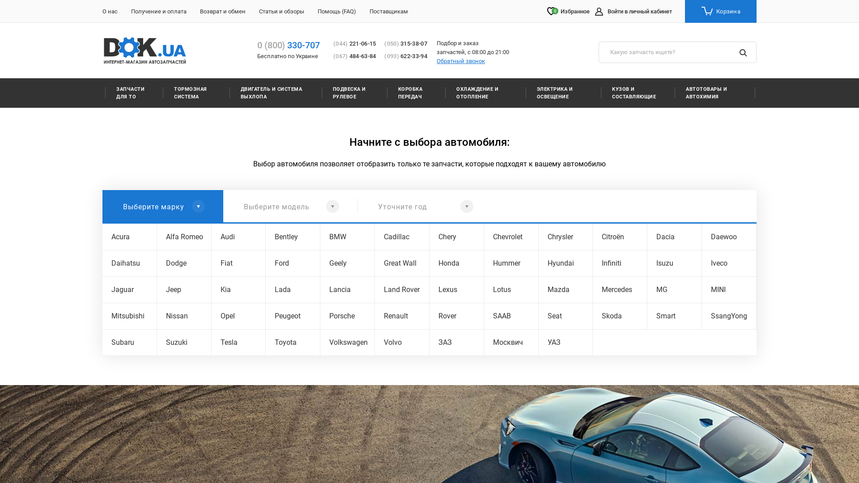This screenshot has height=483, width=859.
Task: Select the Great Wall brand
Action: pyautogui.click(x=402, y=263)
